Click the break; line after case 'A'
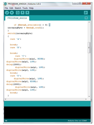The height and width of the screenshot is (125, 94). pyautogui.click(x=14, y=45)
